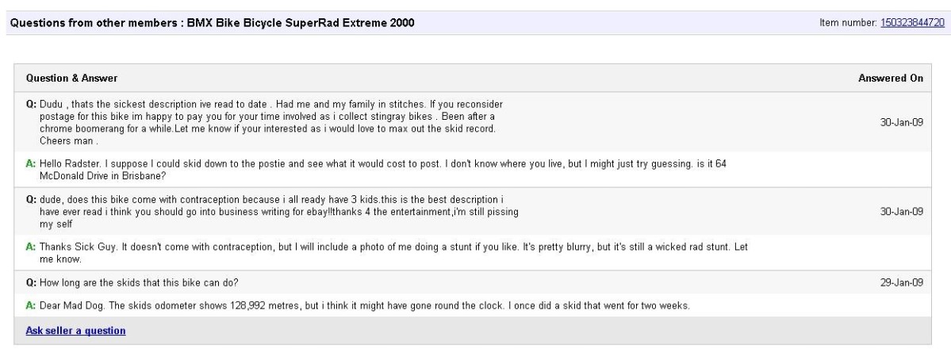The height and width of the screenshot is (357, 951).
Task: Select the Dear Mad Dog answer text
Action: pyautogui.click(x=365, y=305)
